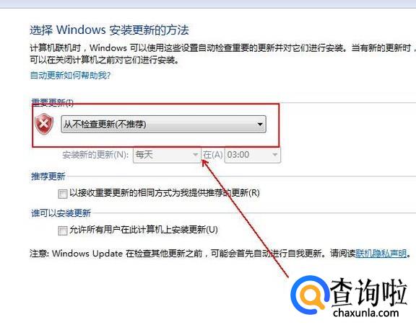Check 允许所有用户 install updates checkbox
Image resolution: width=416 pixels, height=335 pixels.
[x=63, y=231]
